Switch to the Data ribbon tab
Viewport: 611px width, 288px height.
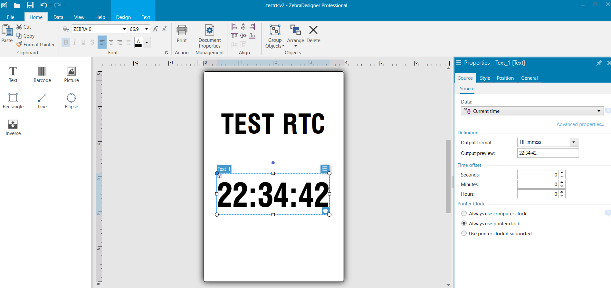pos(58,17)
